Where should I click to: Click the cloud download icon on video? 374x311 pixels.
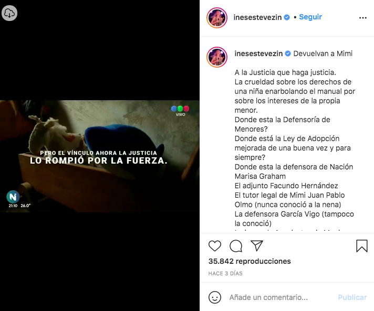pos(9,13)
